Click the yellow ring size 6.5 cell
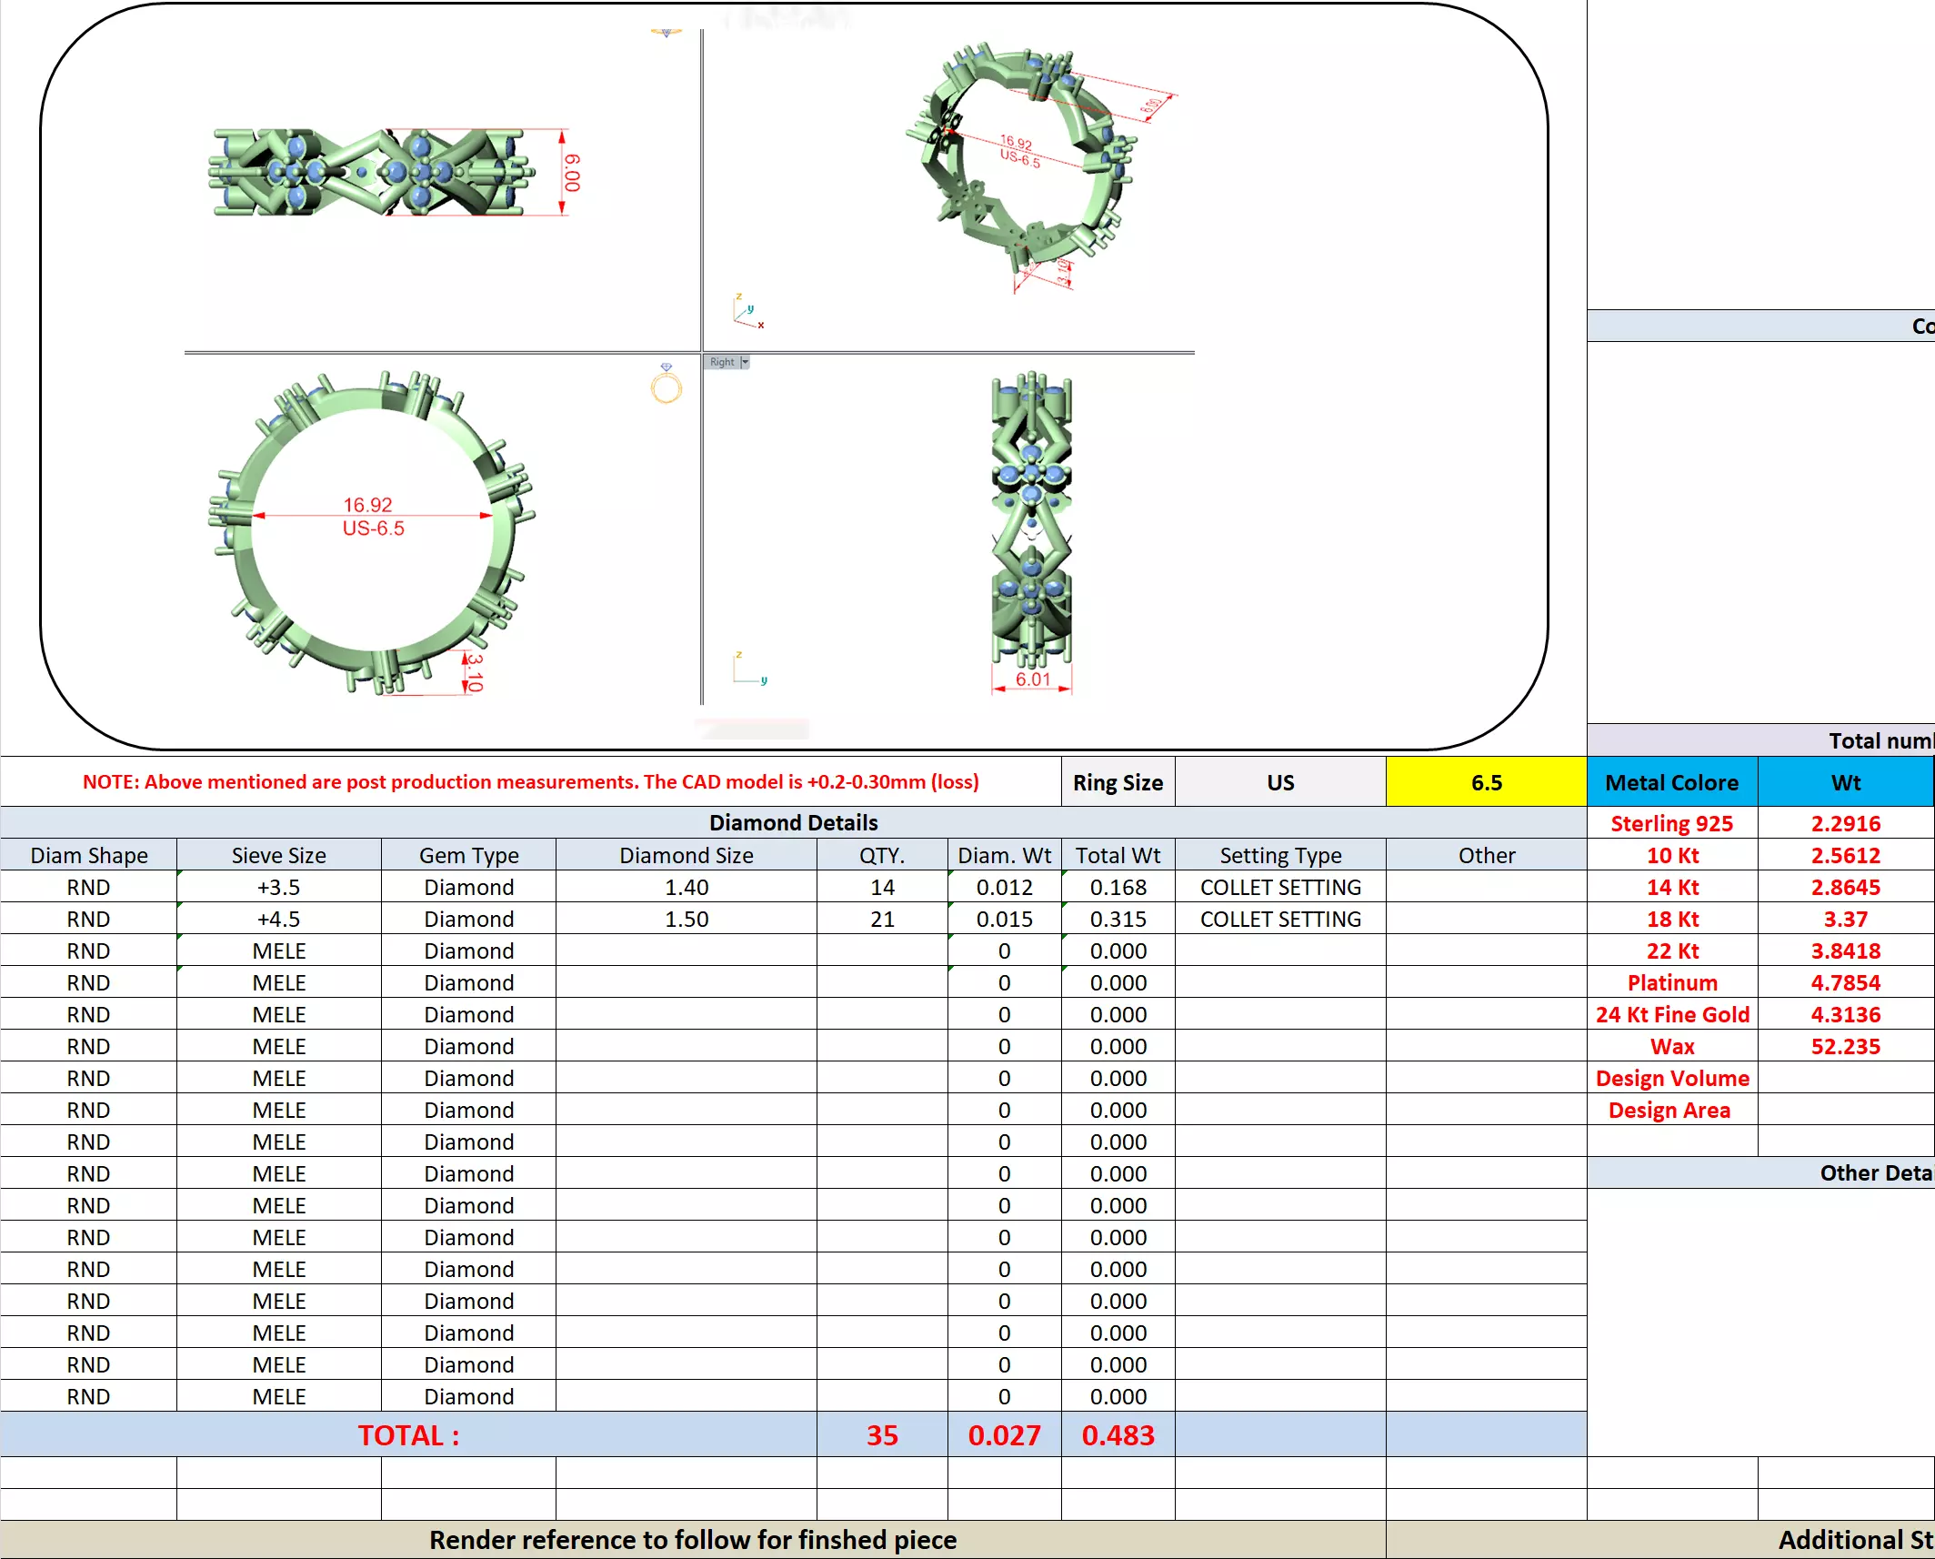Screen dimensions: 1935x1559 click(1485, 782)
